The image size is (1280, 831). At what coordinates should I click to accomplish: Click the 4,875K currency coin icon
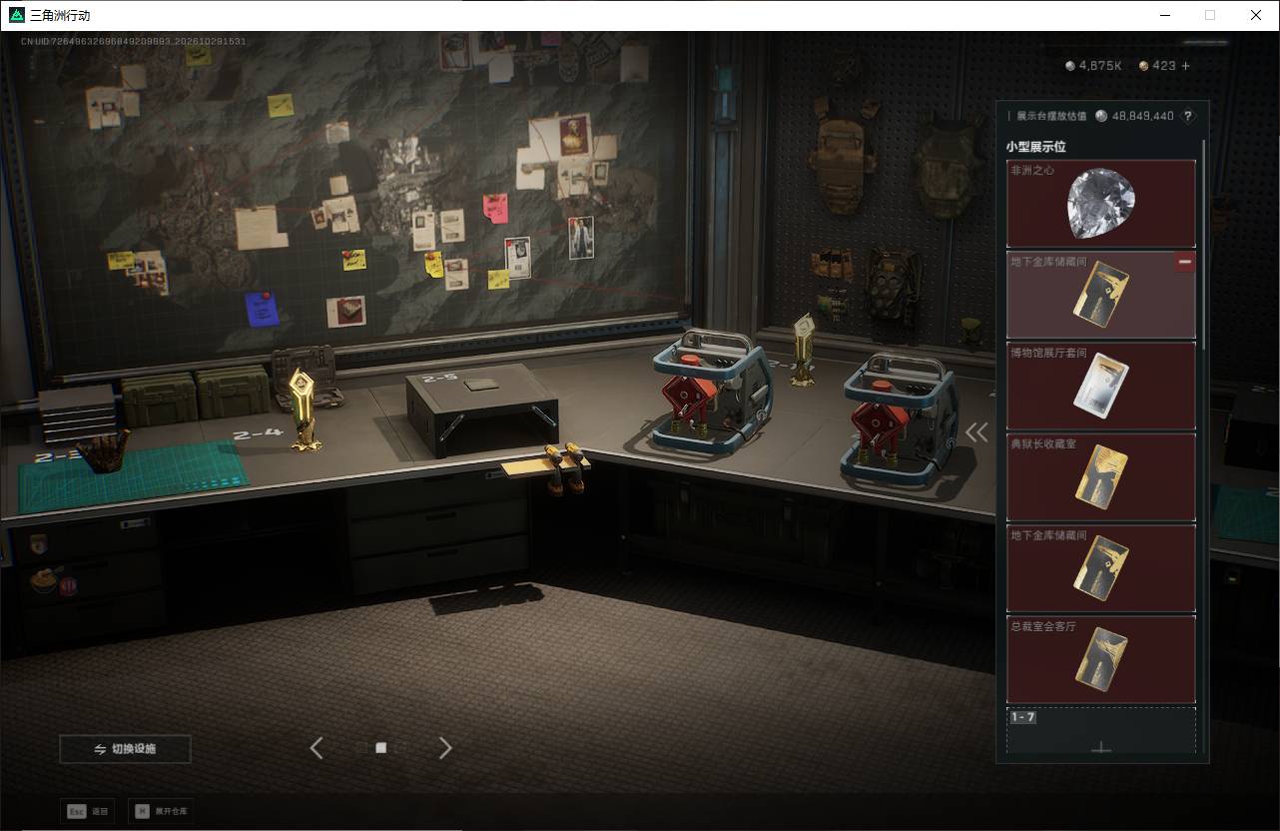coord(1070,66)
